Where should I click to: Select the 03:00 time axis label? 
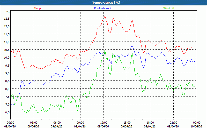(x=34, y=123)
